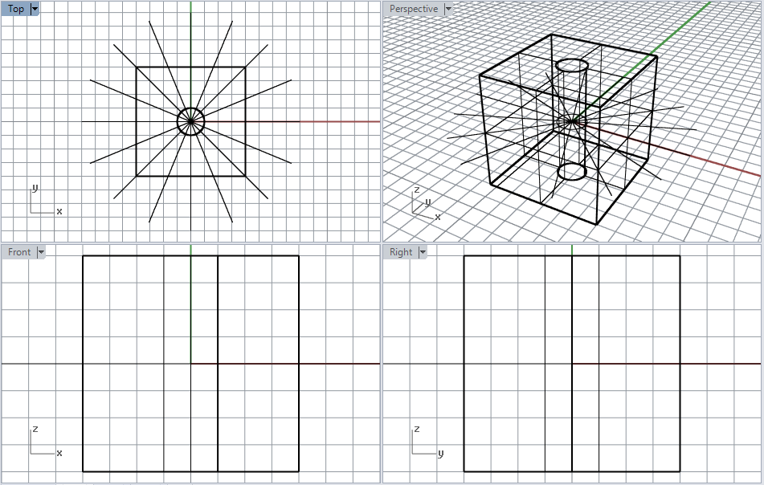The width and height of the screenshot is (764, 485).
Task: Open the Perspective viewport dropdown arrow
Action: pos(448,9)
